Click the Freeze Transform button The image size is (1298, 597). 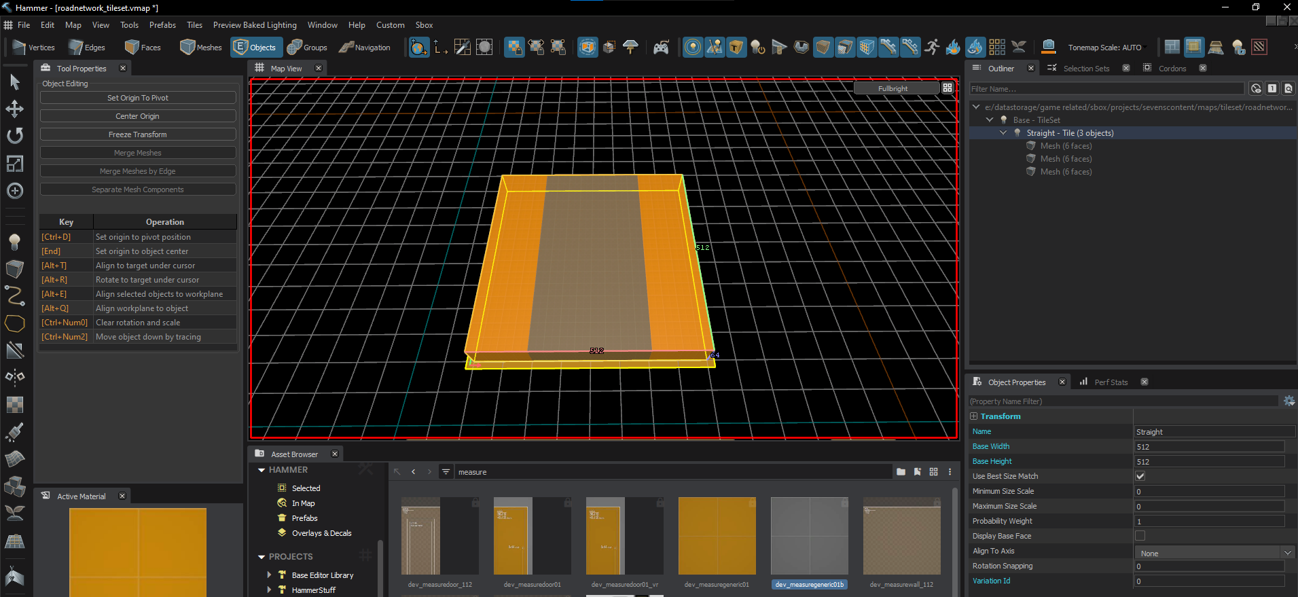tap(138, 134)
